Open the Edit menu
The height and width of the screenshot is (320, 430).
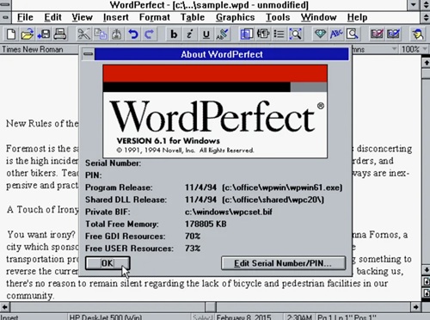pos(53,17)
